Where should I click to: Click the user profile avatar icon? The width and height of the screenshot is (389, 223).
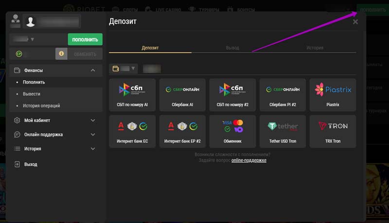(31, 21)
